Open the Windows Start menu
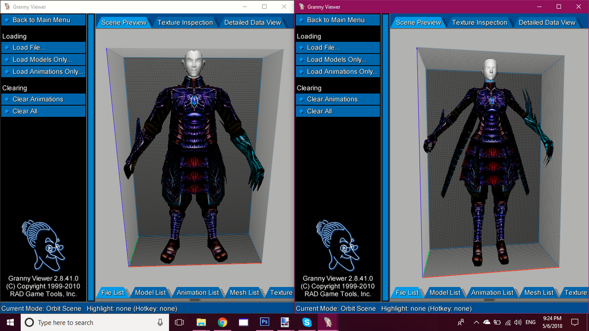 [x=11, y=322]
